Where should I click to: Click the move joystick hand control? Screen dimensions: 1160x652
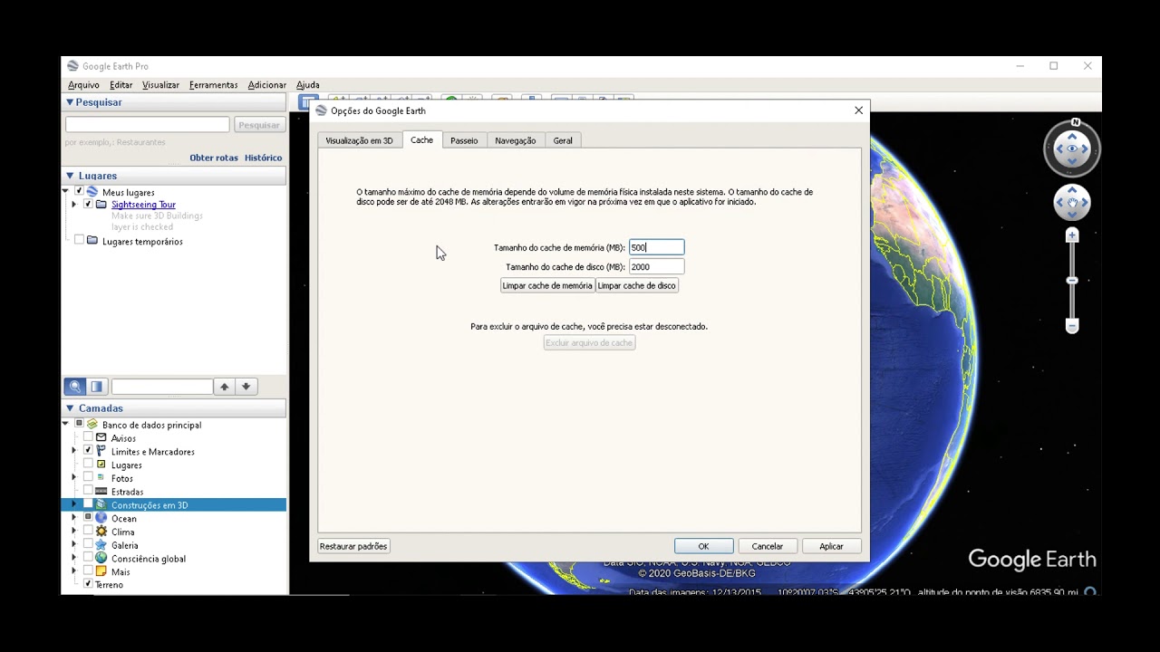click(x=1072, y=203)
